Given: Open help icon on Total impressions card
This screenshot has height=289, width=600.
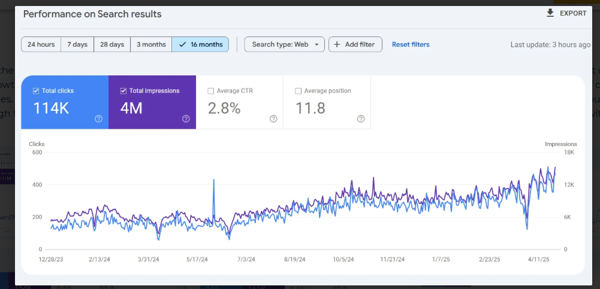Looking at the screenshot, I should 186,118.
